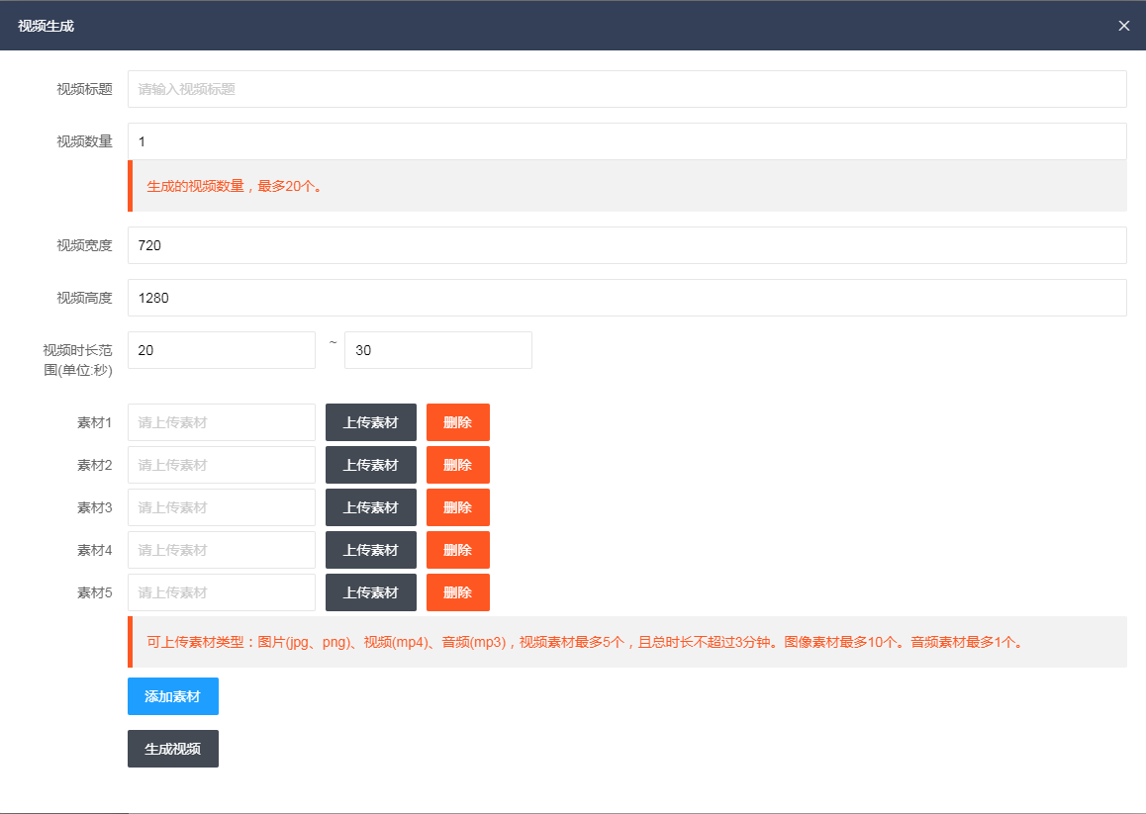Click the 视频高度 label
Viewport: 1146px width, 814px height.
tap(85, 298)
